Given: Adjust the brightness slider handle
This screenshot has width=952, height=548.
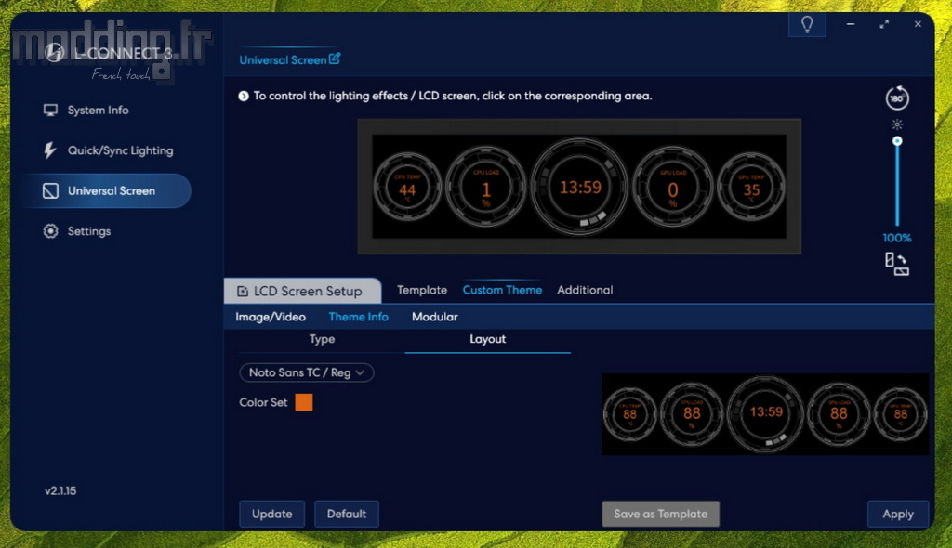Looking at the screenshot, I should point(897,141).
